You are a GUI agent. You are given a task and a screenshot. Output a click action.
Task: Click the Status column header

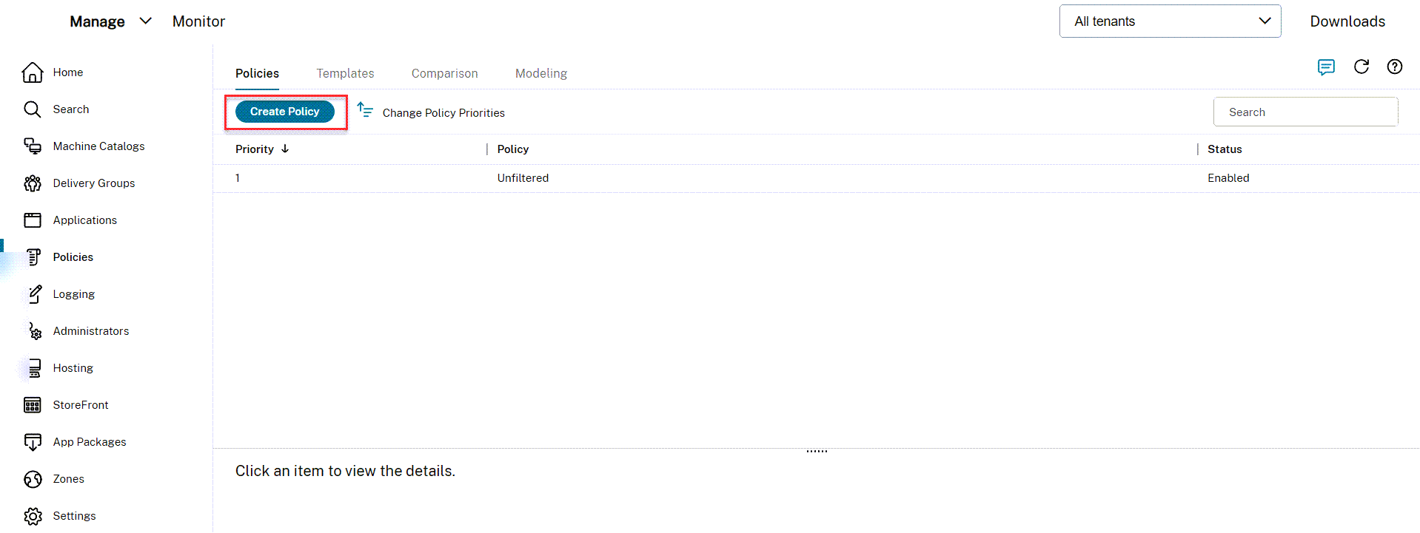click(1225, 149)
